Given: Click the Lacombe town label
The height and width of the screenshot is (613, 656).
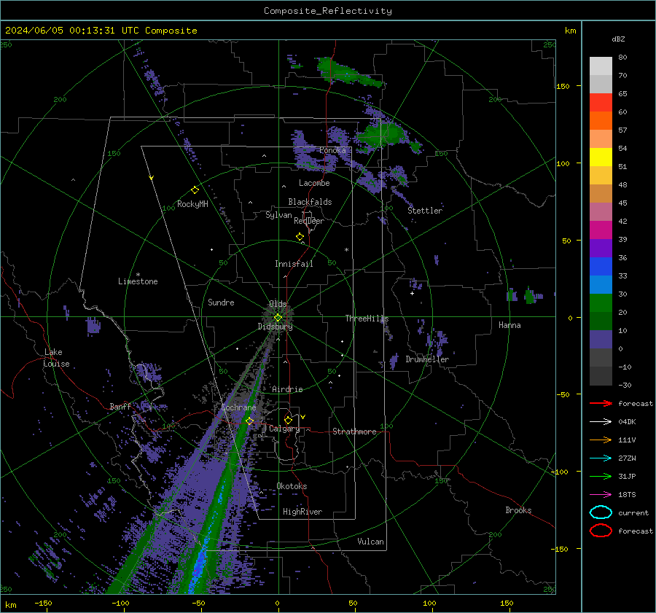Looking at the screenshot, I should pos(314,183).
